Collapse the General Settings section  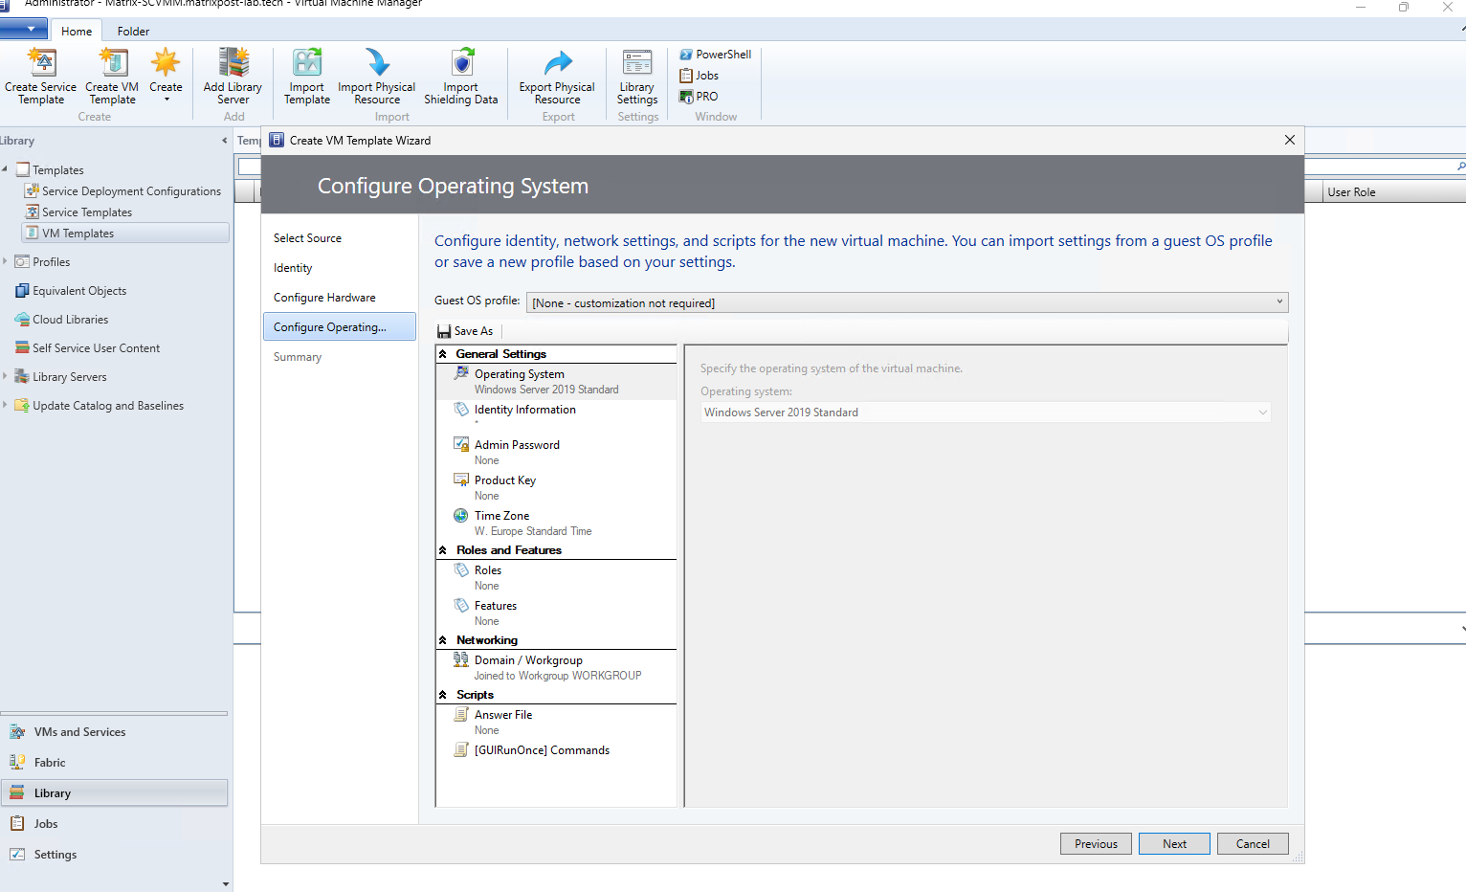coord(443,354)
